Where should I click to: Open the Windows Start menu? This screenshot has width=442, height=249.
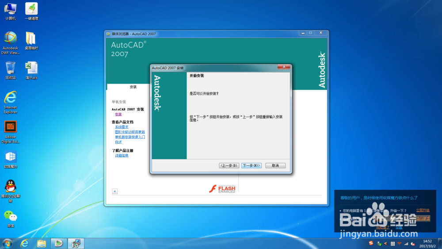[7, 244]
